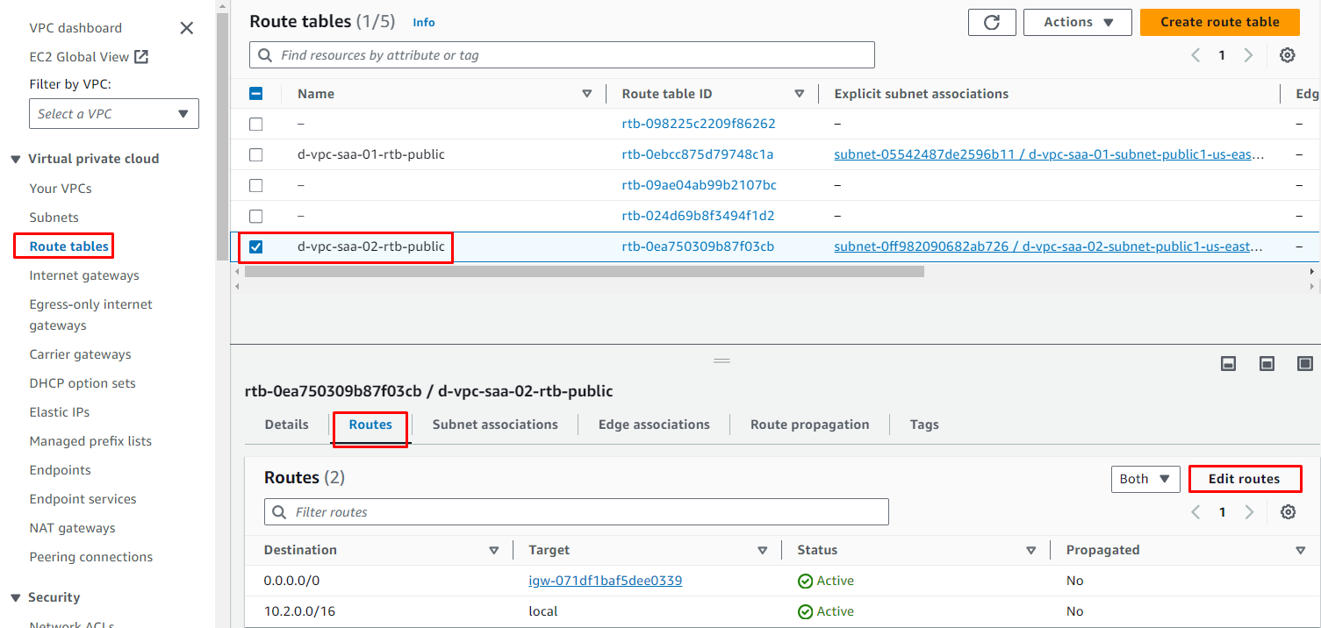
Task: Open route tables preferences gear icon
Action: [1287, 55]
